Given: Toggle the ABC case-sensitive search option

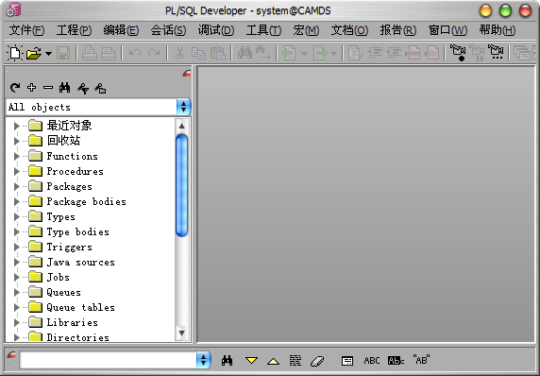Looking at the screenshot, I should [372, 361].
